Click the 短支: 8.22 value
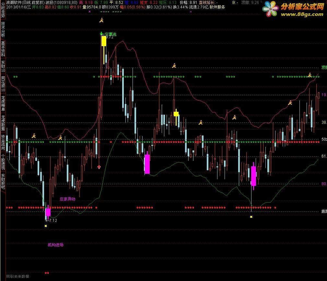Viewport: 327px width, 281px height. pyautogui.click(x=148, y=3)
